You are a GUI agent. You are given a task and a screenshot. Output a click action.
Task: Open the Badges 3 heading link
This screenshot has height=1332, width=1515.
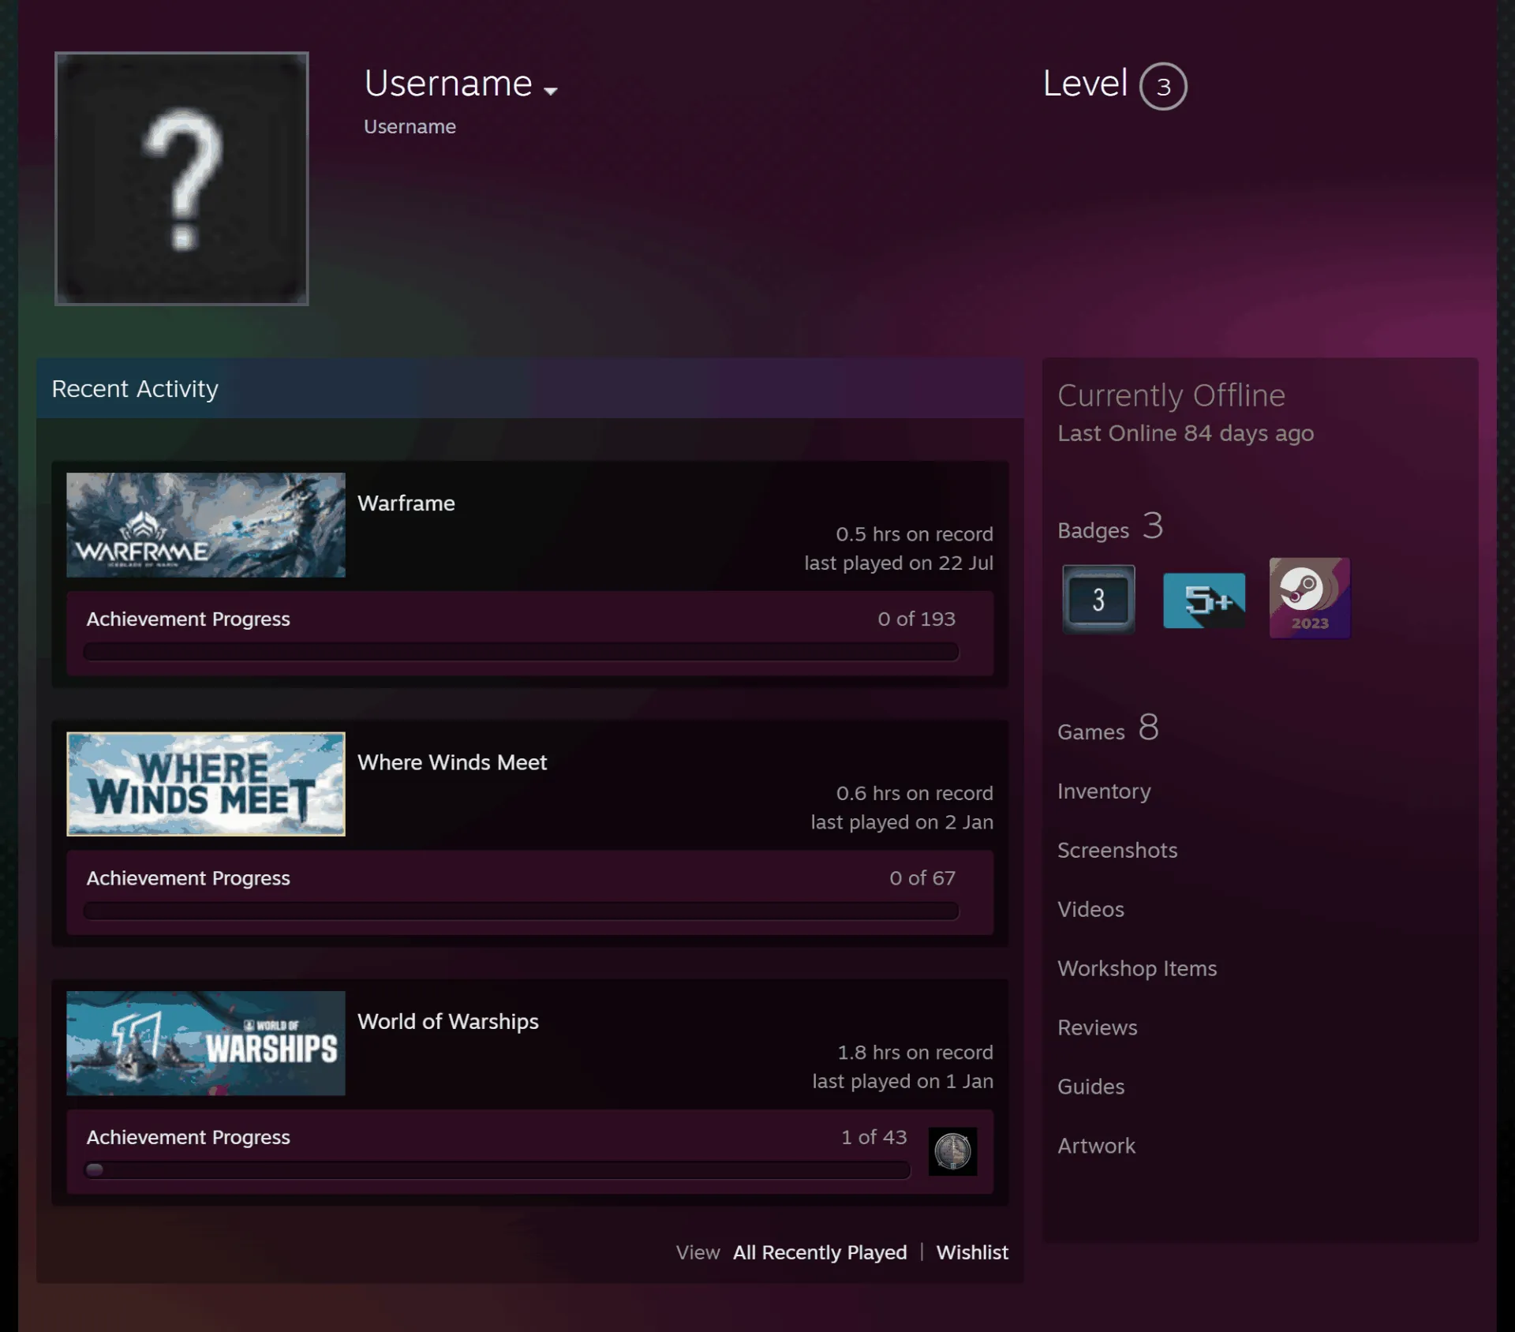tap(1110, 526)
